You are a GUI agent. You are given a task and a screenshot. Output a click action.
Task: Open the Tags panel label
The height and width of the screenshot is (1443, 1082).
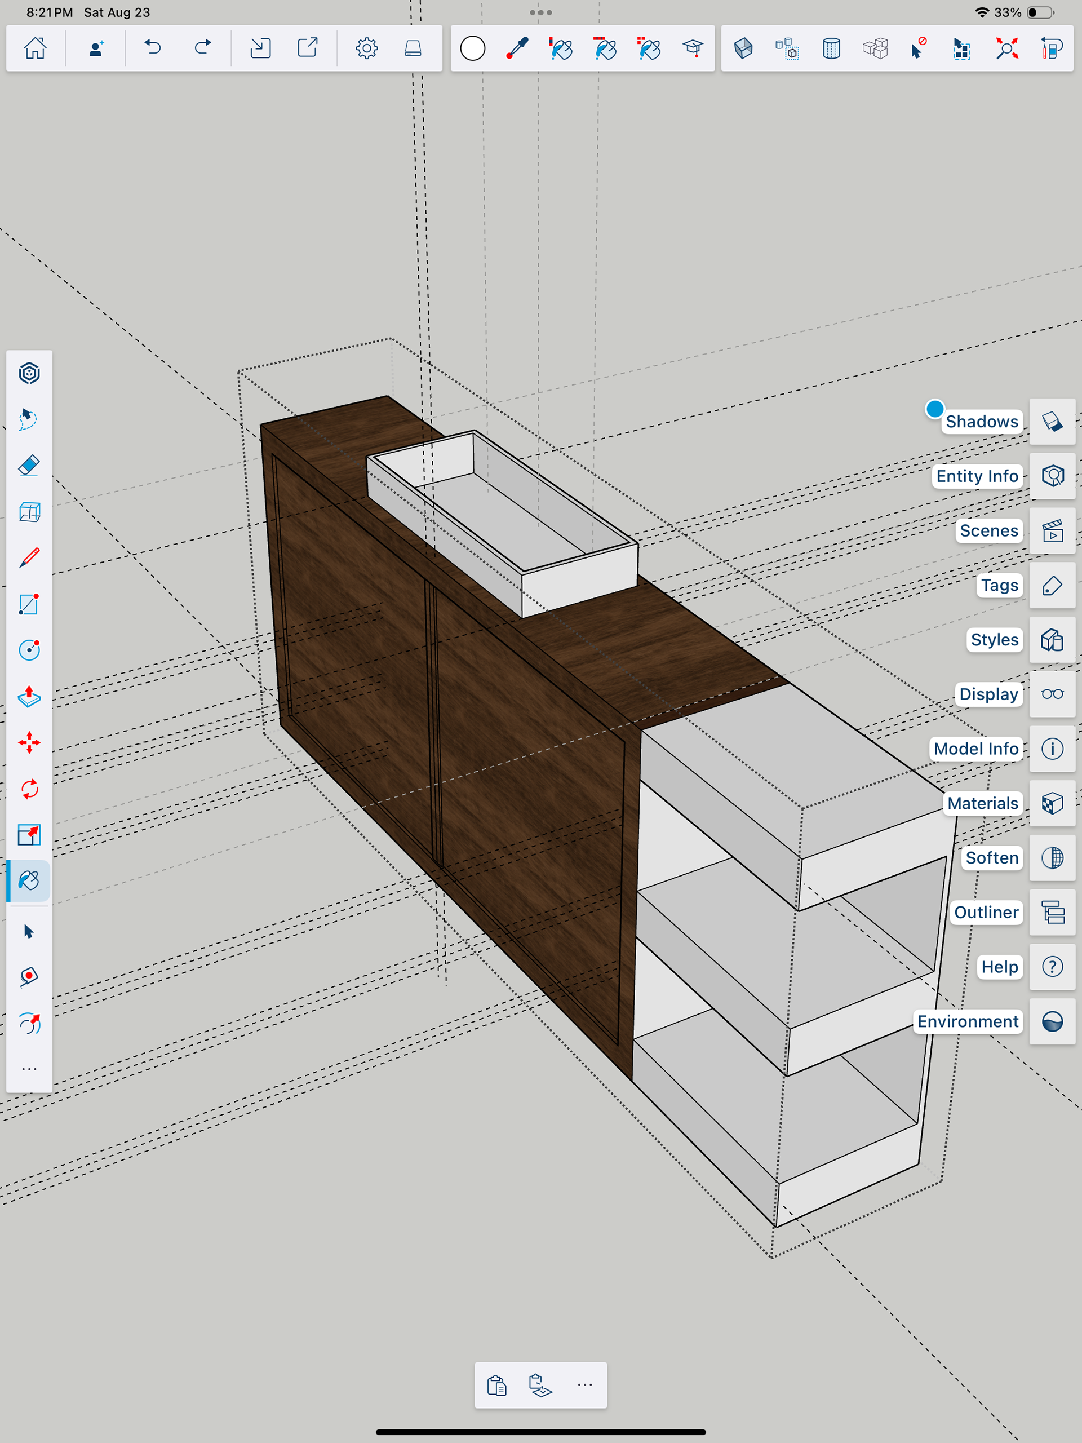pos(999,585)
